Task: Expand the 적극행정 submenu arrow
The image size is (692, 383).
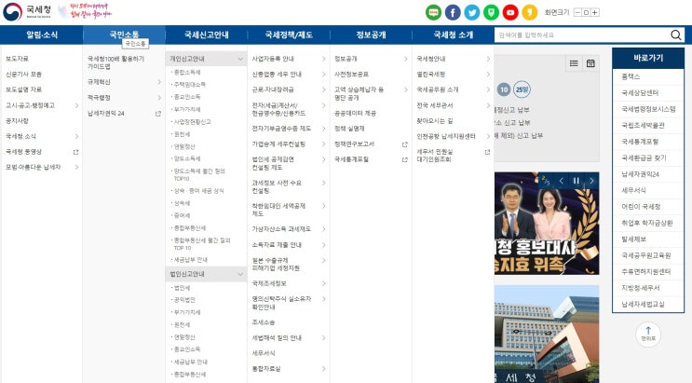Action: tap(159, 98)
